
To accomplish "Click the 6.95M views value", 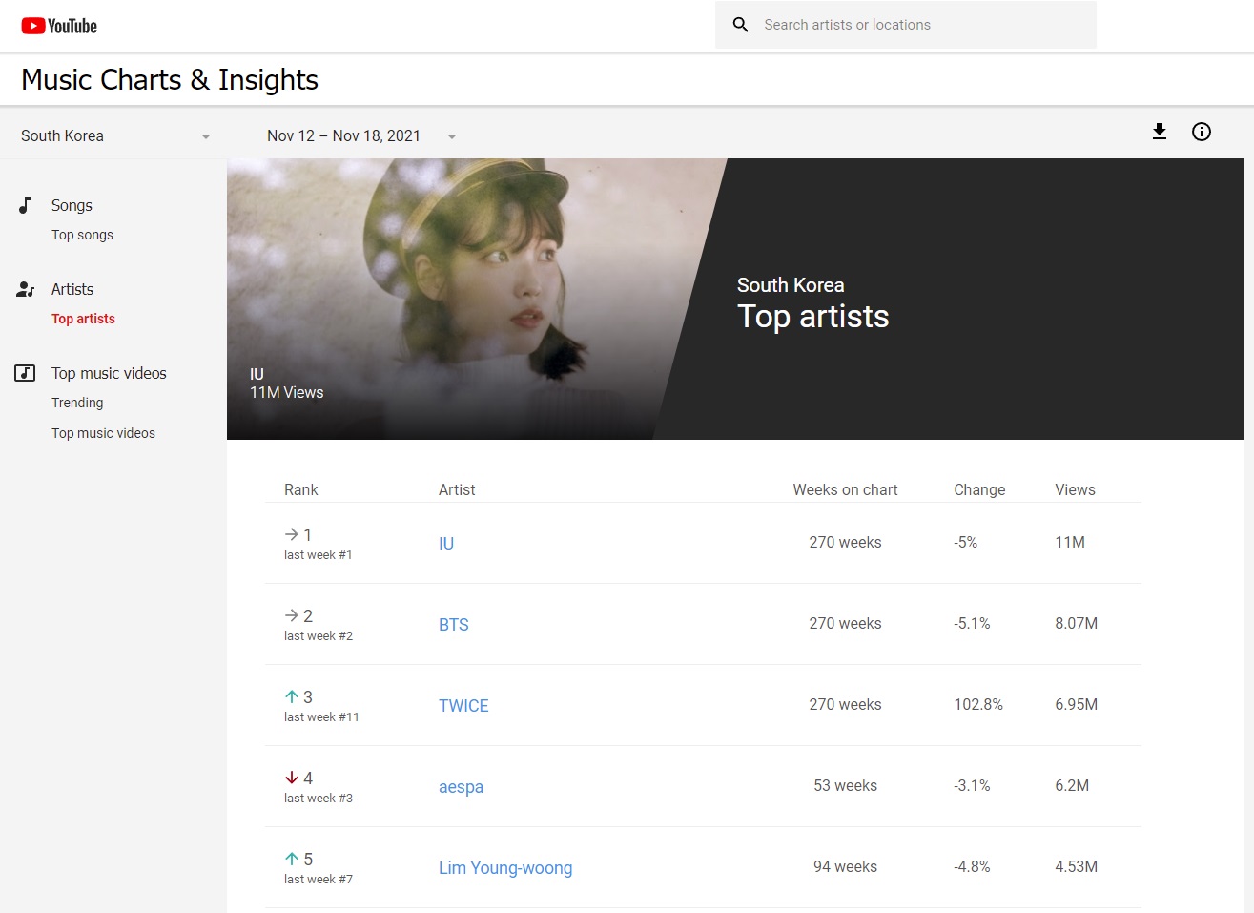I will pos(1076,704).
